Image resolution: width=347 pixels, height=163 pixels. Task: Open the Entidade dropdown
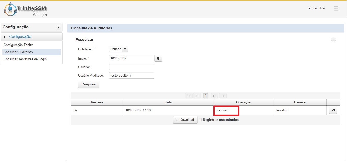pyautogui.click(x=118, y=49)
